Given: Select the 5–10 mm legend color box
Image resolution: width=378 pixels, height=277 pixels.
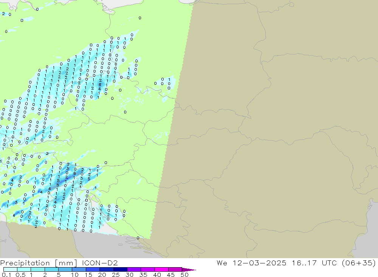Looking at the screenshot, I should [x=65, y=269].
